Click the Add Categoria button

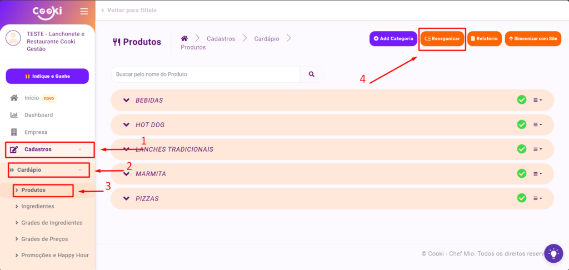393,39
